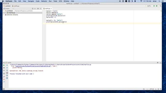Open the Refactor menu

click(44, 1)
